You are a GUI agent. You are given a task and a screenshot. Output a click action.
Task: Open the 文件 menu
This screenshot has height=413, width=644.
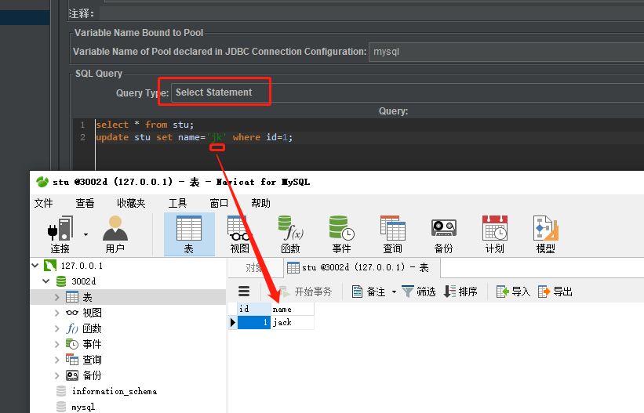(x=44, y=203)
